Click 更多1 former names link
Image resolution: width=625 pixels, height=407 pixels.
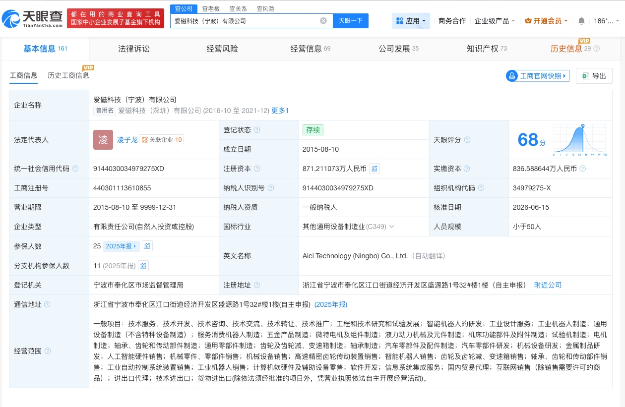280,111
